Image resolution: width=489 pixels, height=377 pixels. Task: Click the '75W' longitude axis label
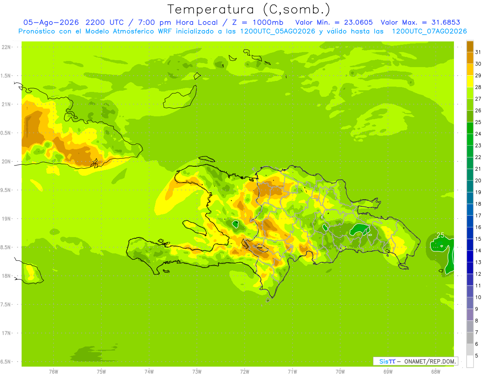click(101, 372)
